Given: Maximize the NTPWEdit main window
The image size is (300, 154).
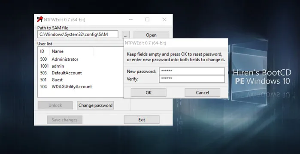Looking at the screenshot, I should click(x=147, y=19).
